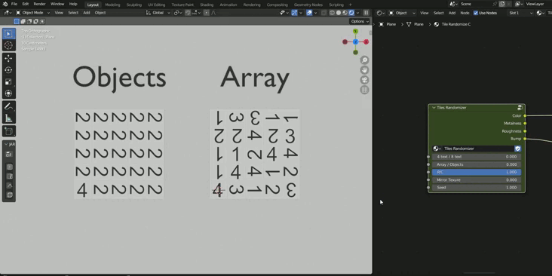The image size is (552, 276).
Task: Click the set-selection mode icon in tool settings
Action: 17,21
